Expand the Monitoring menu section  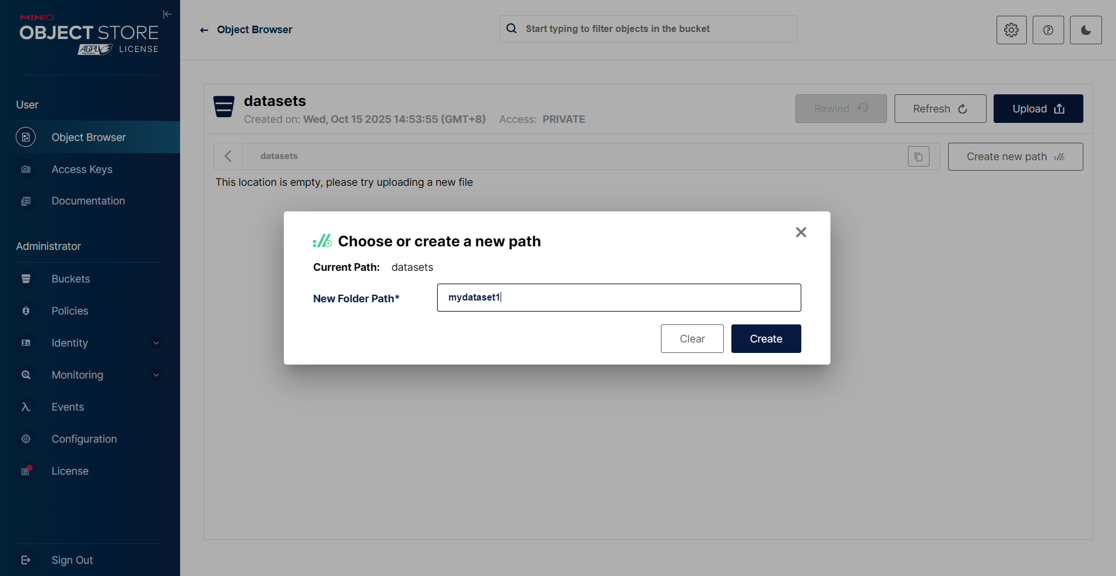click(156, 375)
